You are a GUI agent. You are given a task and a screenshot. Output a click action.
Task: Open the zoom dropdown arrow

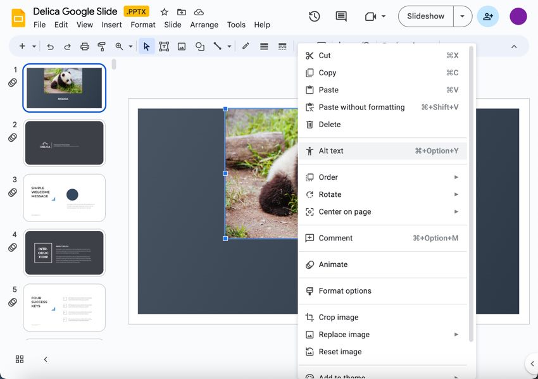coord(132,46)
